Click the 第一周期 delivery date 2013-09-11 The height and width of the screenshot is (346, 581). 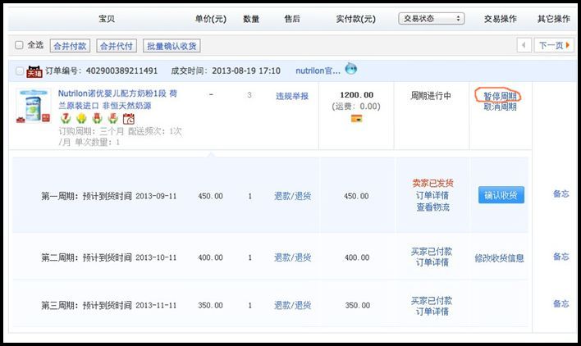pyautogui.click(x=156, y=196)
